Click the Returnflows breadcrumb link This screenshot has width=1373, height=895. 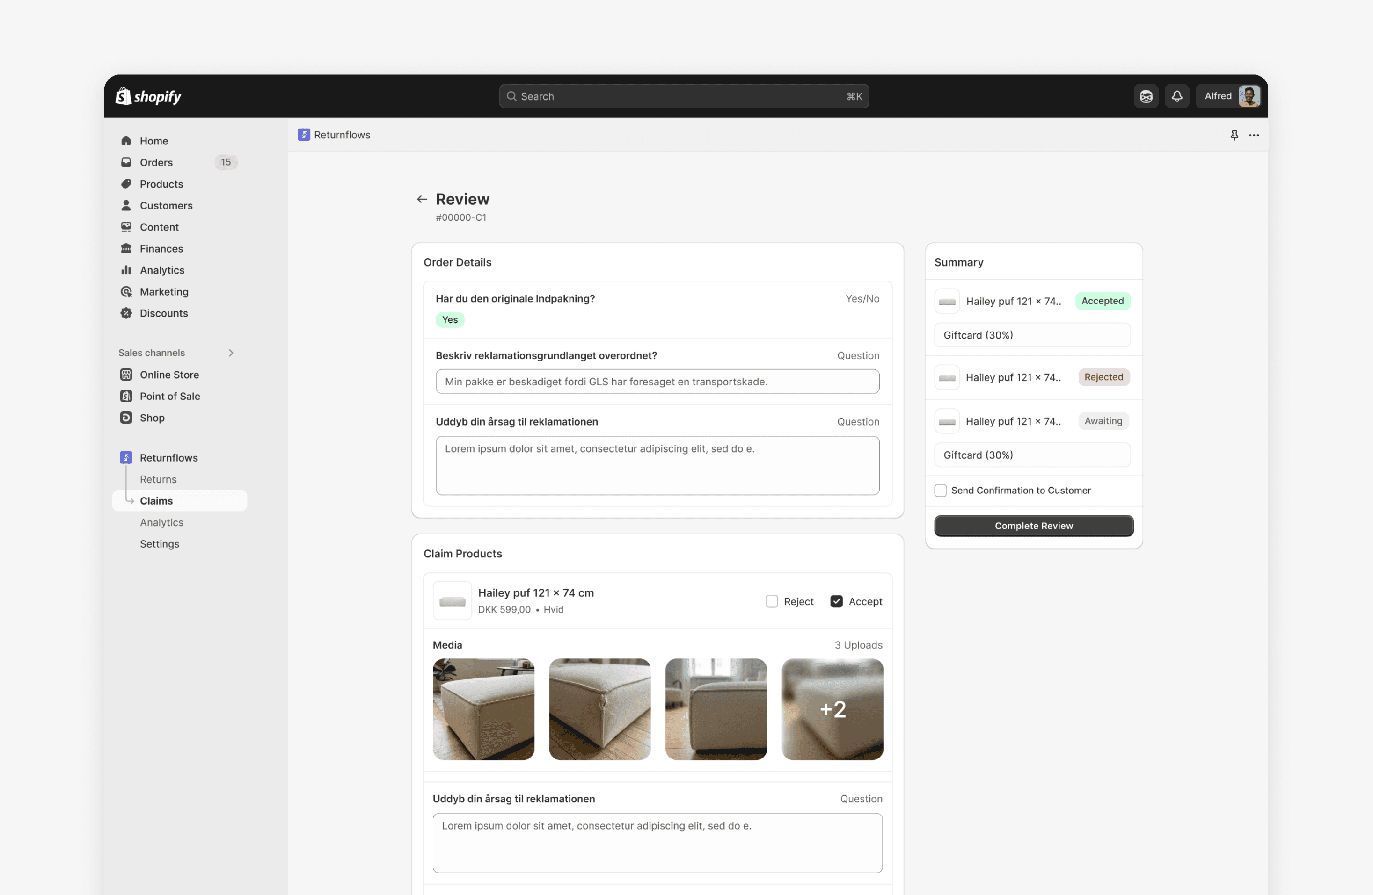click(x=342, y=135)
